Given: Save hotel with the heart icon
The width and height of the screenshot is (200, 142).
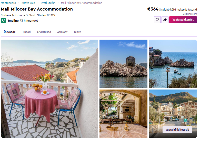Looking at the screenshot, I should coord(157,20).
